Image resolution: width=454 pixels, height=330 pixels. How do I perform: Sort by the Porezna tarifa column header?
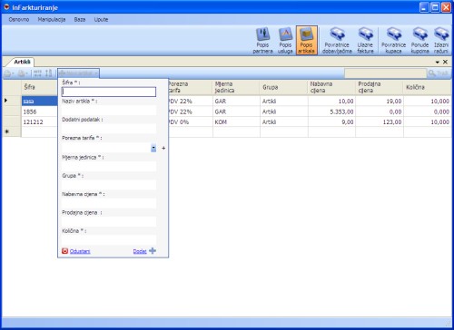[191, 87]
